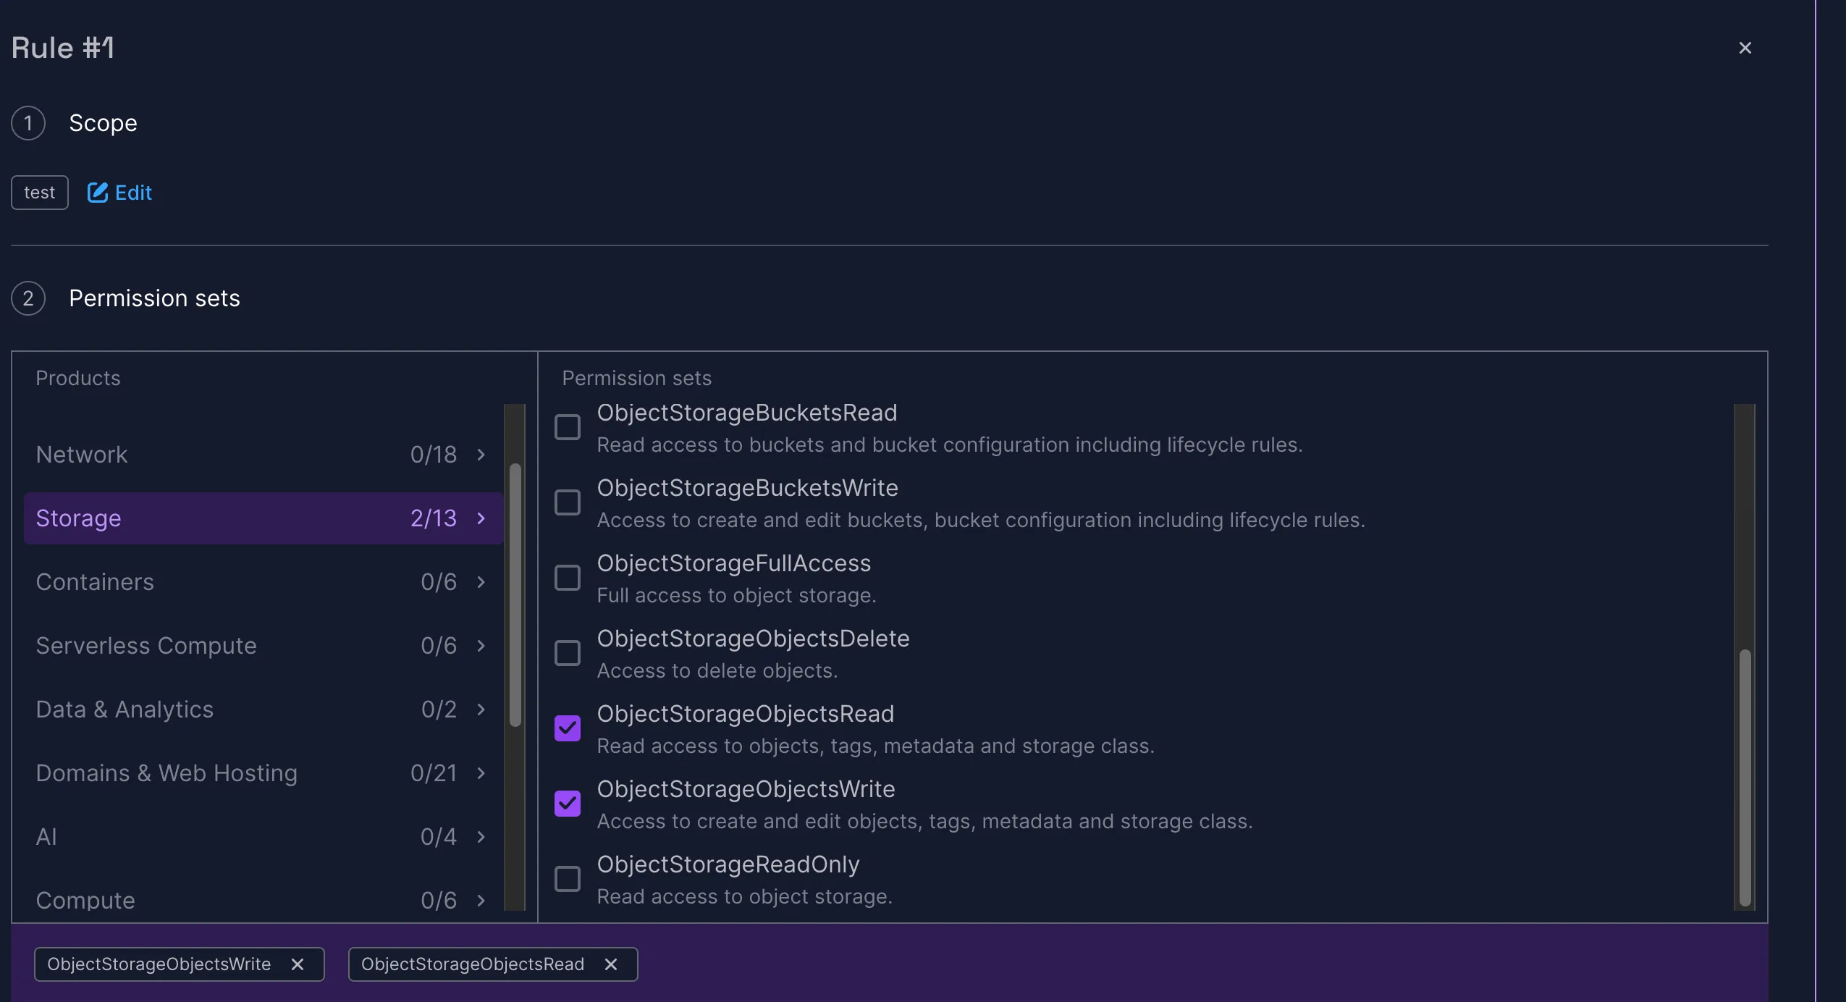This screenshot has height=1002, width=1846.
Task: Remove the ObjectStorageObjectsWrite chip via its X
Action: tap(298, 964)
